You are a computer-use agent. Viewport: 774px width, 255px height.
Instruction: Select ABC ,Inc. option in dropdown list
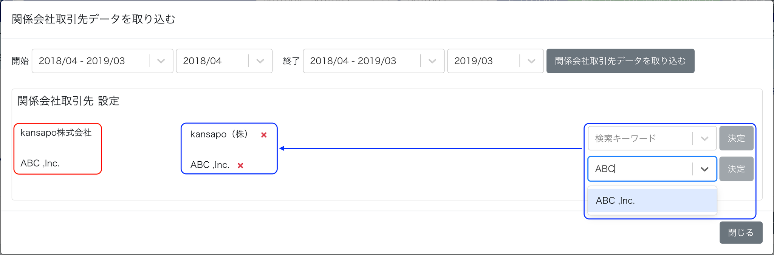[652, 201]
